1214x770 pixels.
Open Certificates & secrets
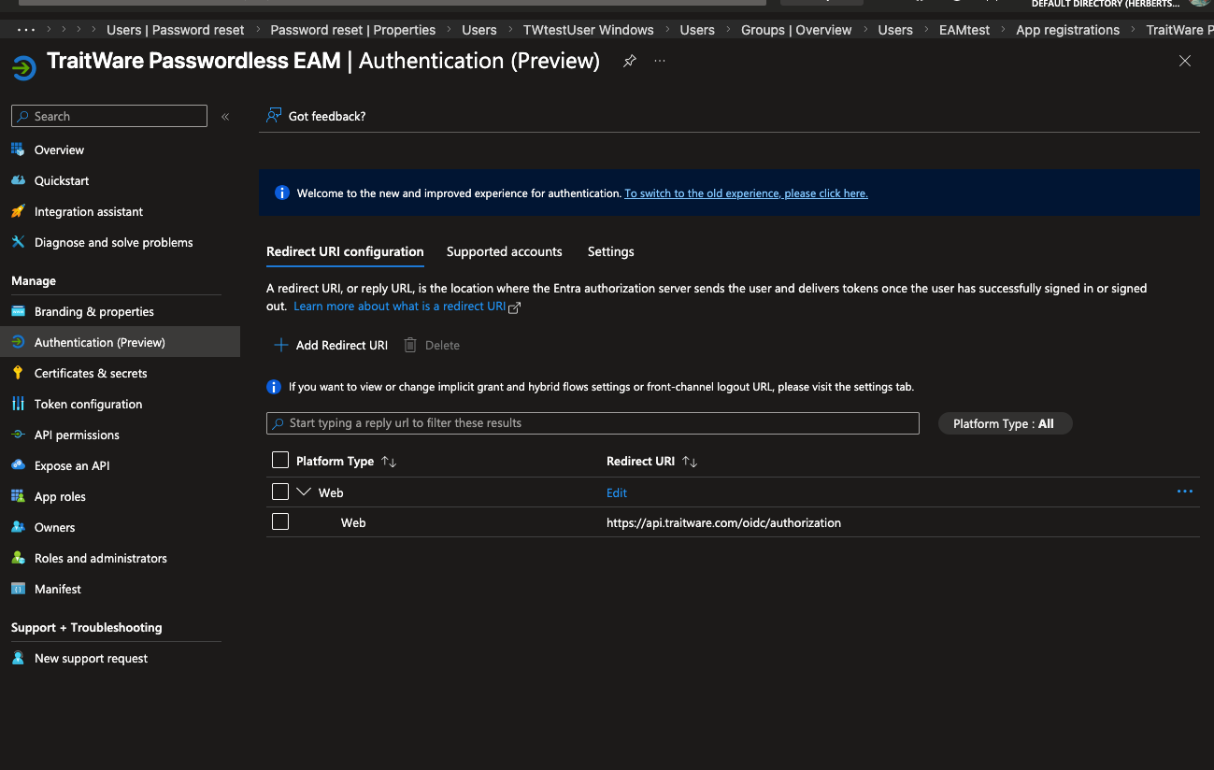[91, 373]
